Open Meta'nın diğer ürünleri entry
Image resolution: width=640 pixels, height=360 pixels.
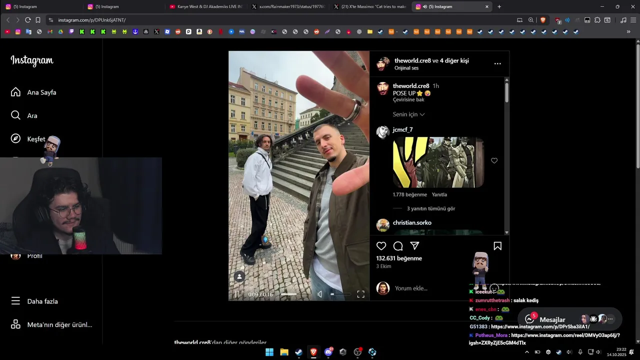tap(51, 324)
